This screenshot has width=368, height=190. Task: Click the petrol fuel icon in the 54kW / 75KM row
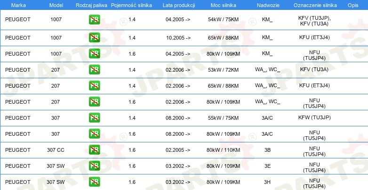click(94, 19)
